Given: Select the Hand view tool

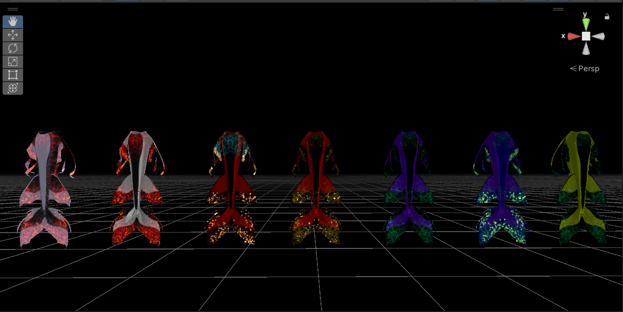Looking at the screenshot, I should (x=13, y=22).
